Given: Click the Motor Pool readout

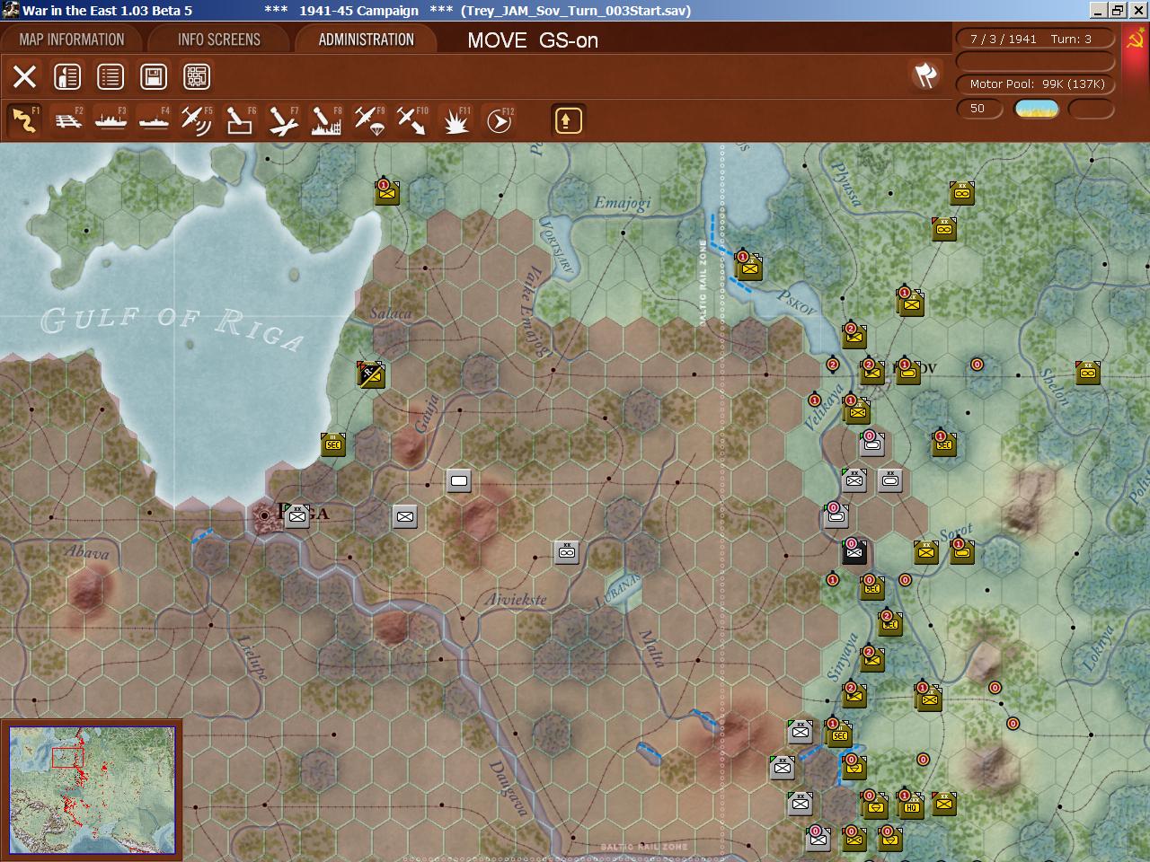Looking at the screenshot, I should tap(1037, 84).
